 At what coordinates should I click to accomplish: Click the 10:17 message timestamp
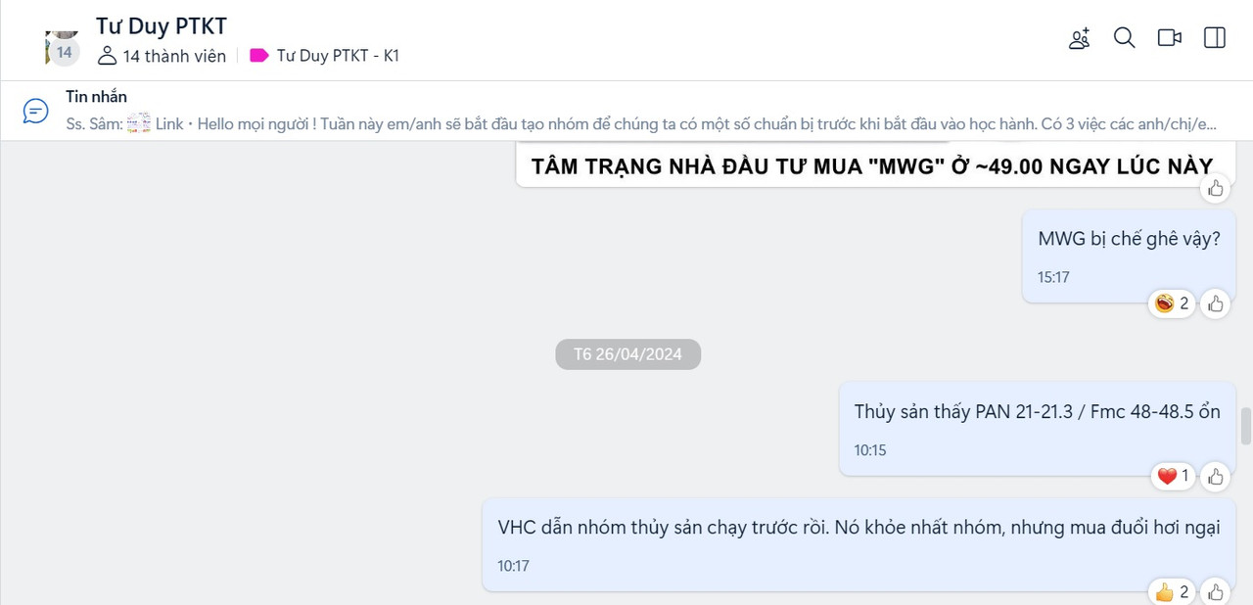(513, 566)
